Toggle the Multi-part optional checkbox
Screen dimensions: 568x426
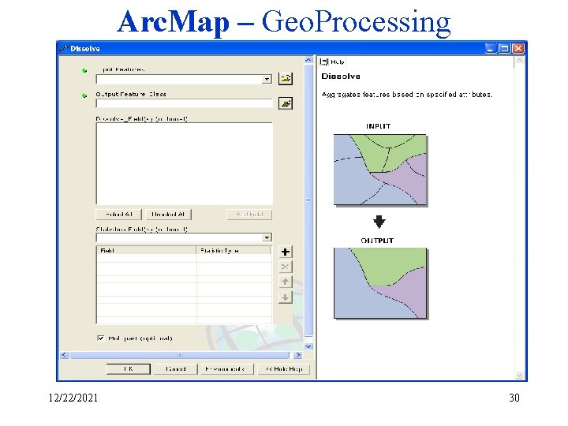pos(101,338)
